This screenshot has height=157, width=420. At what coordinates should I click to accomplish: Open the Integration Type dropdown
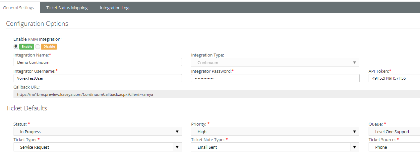[275, 62]
